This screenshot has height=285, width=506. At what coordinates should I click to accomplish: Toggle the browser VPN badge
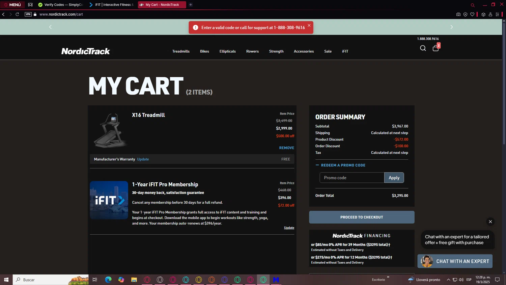click(28, 14)
